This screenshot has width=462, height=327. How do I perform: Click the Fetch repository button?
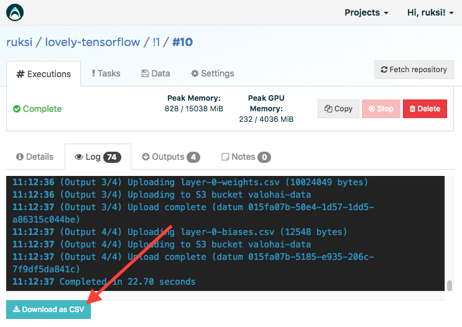413,70
